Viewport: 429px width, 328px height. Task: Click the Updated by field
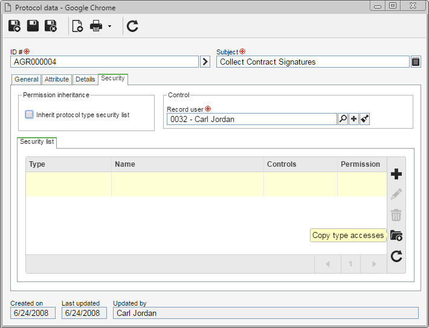266,313
